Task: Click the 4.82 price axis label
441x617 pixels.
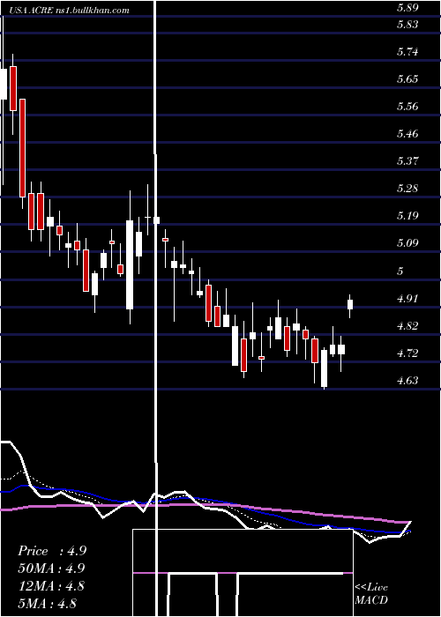Action: 407,326
